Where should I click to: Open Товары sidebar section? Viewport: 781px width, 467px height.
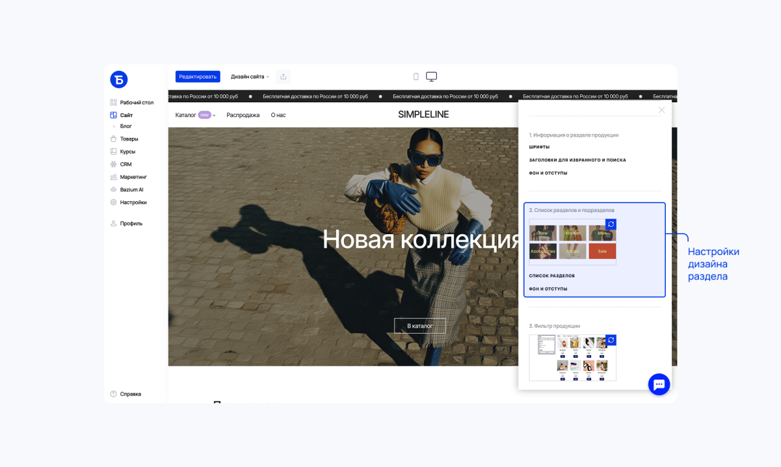point(129,139)
